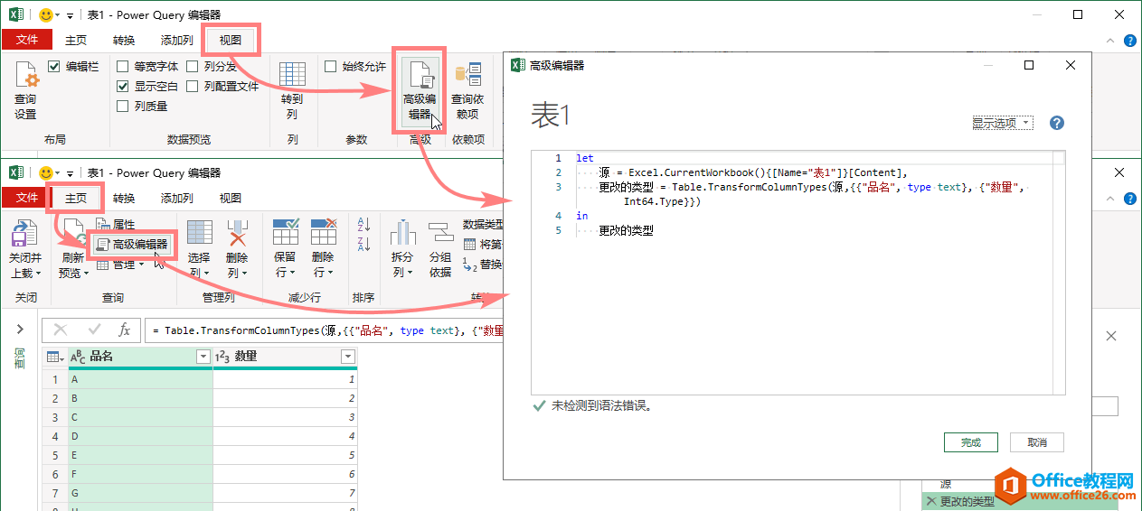The height and width of the screenshot is (511, 1142).
Task: Click the help icon in the 高级编辑器 dialog
Action: click(x=1057, y=123)
